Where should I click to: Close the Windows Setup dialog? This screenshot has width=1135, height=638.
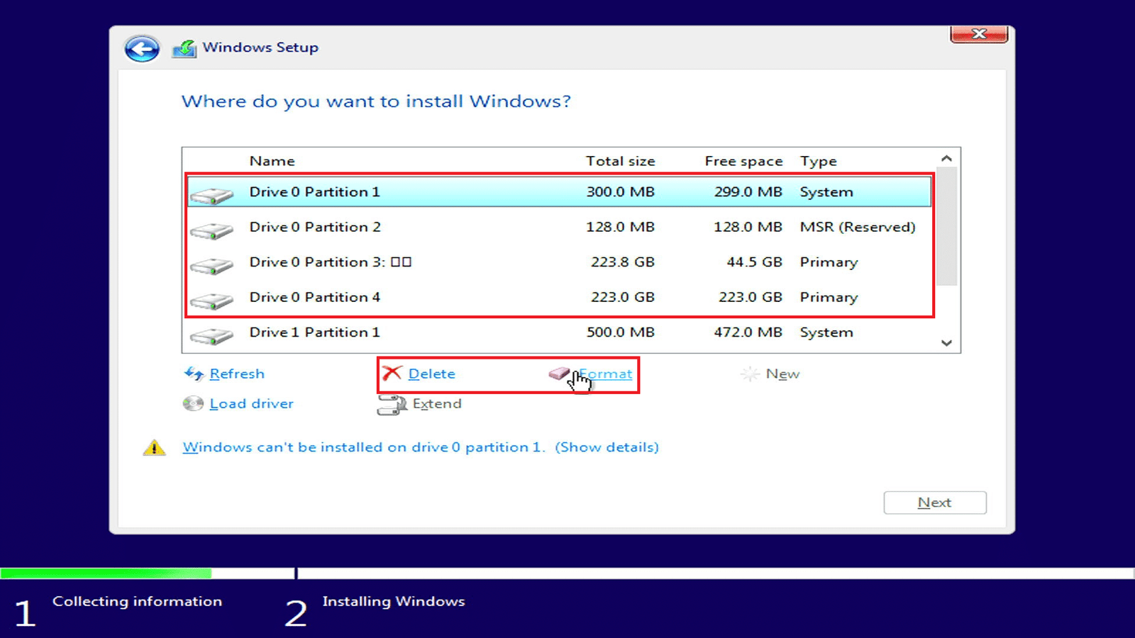coord(979,34)
